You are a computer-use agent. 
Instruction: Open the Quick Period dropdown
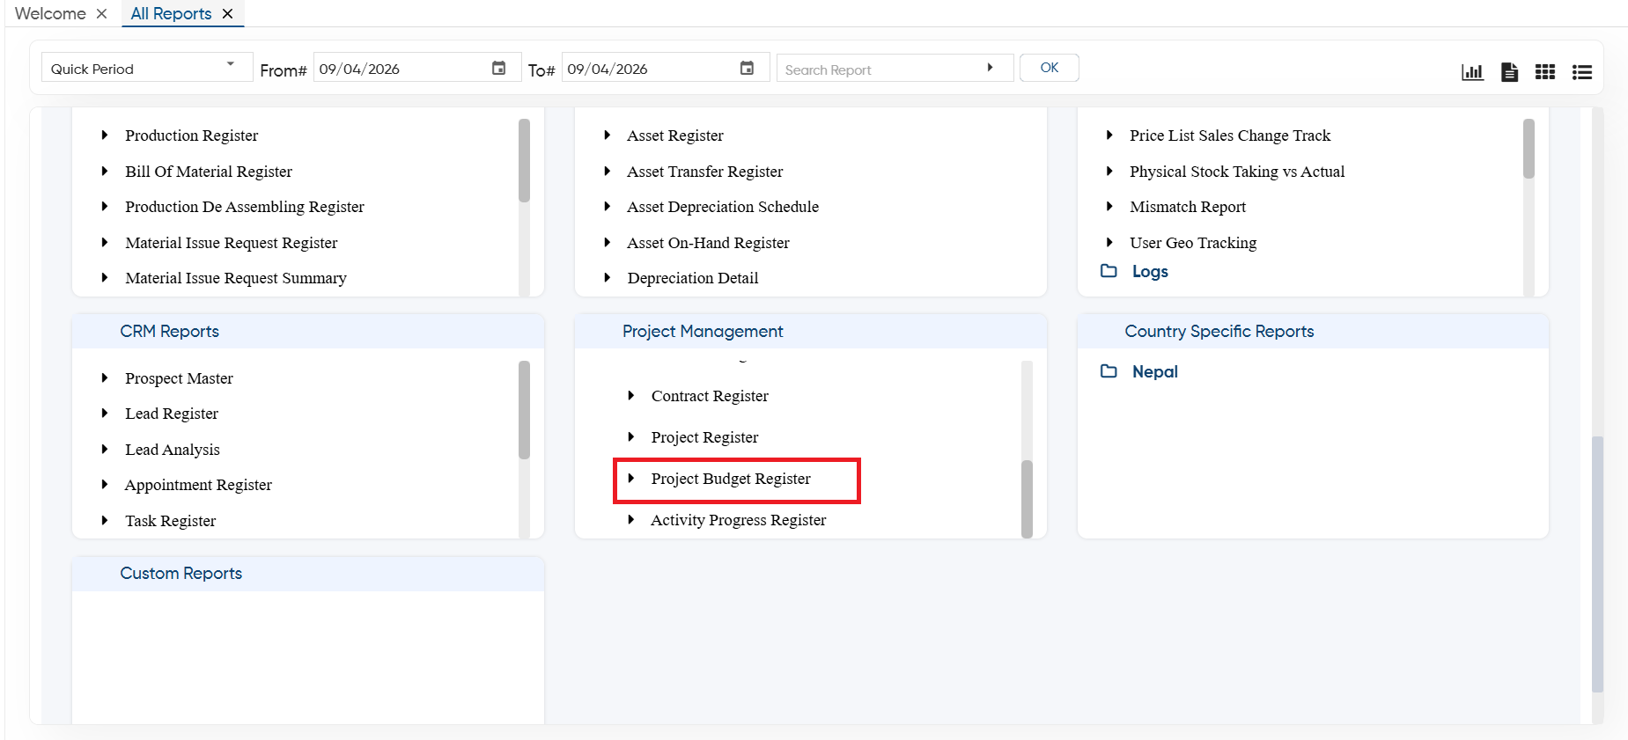click(147, 68)
